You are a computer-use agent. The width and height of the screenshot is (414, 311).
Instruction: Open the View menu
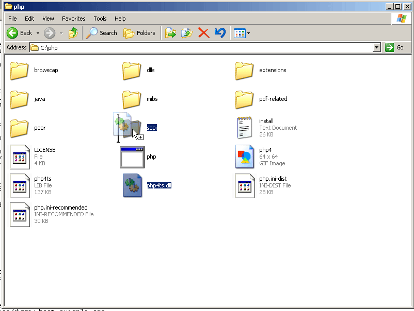point(48,19)
